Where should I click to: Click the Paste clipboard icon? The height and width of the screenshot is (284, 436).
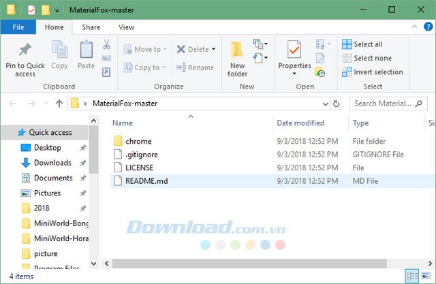coord(87,50)
